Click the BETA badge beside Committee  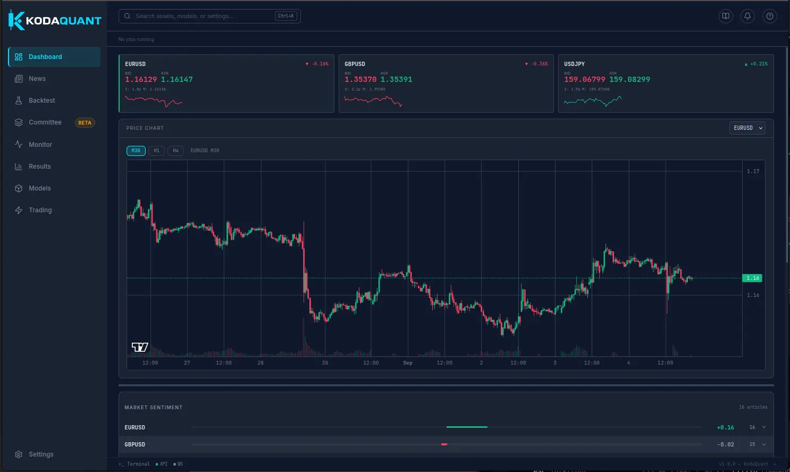click(x=85, y=123)
